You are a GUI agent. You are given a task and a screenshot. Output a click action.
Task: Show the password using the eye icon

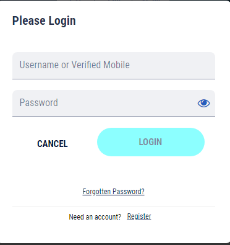(203, 103)
